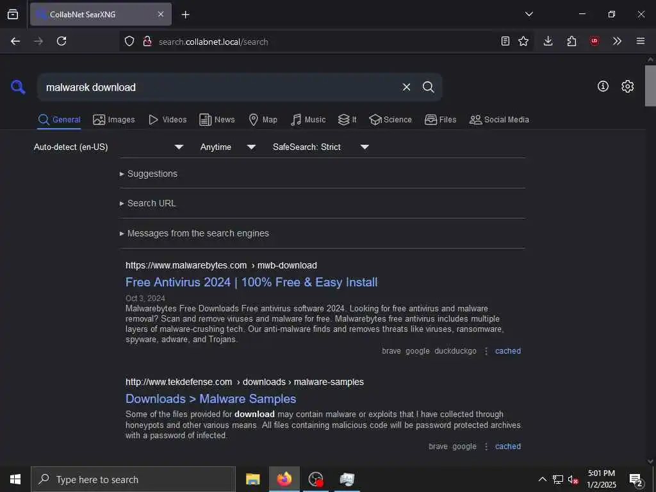Switch to the Science category
Screen dimensions: 656x492
pos(390,120)
